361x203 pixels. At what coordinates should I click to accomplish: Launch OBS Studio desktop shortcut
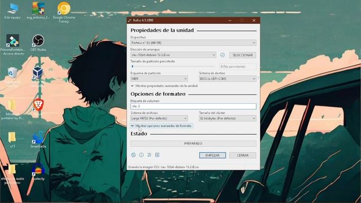(x=38, y=43)
